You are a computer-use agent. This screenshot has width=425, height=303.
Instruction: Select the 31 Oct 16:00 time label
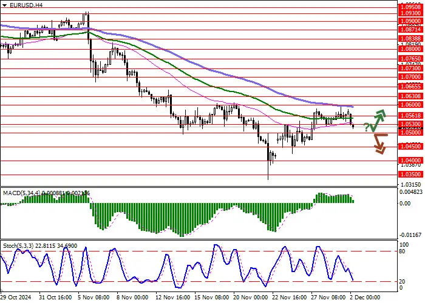tap(55, 298)
